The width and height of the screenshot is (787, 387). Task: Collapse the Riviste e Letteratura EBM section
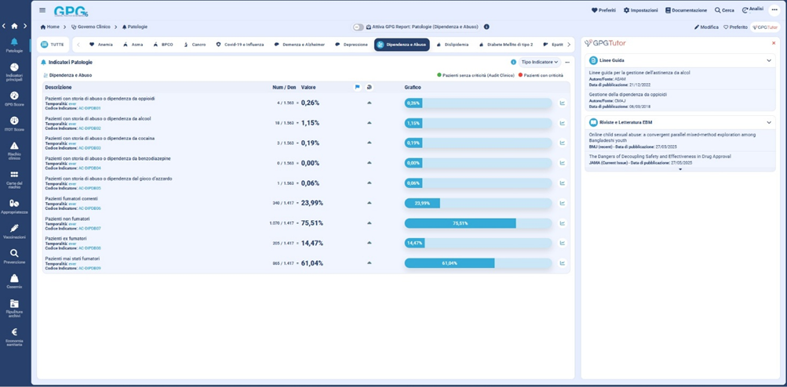coord(769,122)
